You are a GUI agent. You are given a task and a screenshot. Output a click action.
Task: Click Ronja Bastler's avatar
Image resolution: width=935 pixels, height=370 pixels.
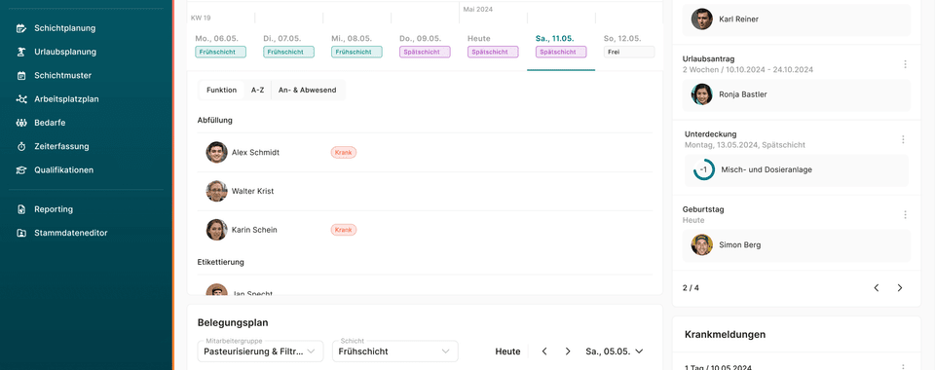(702, 94)
